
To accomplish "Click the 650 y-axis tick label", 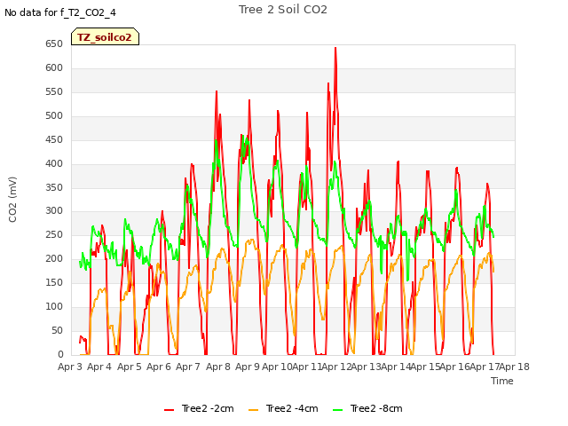I will point(54,44).
